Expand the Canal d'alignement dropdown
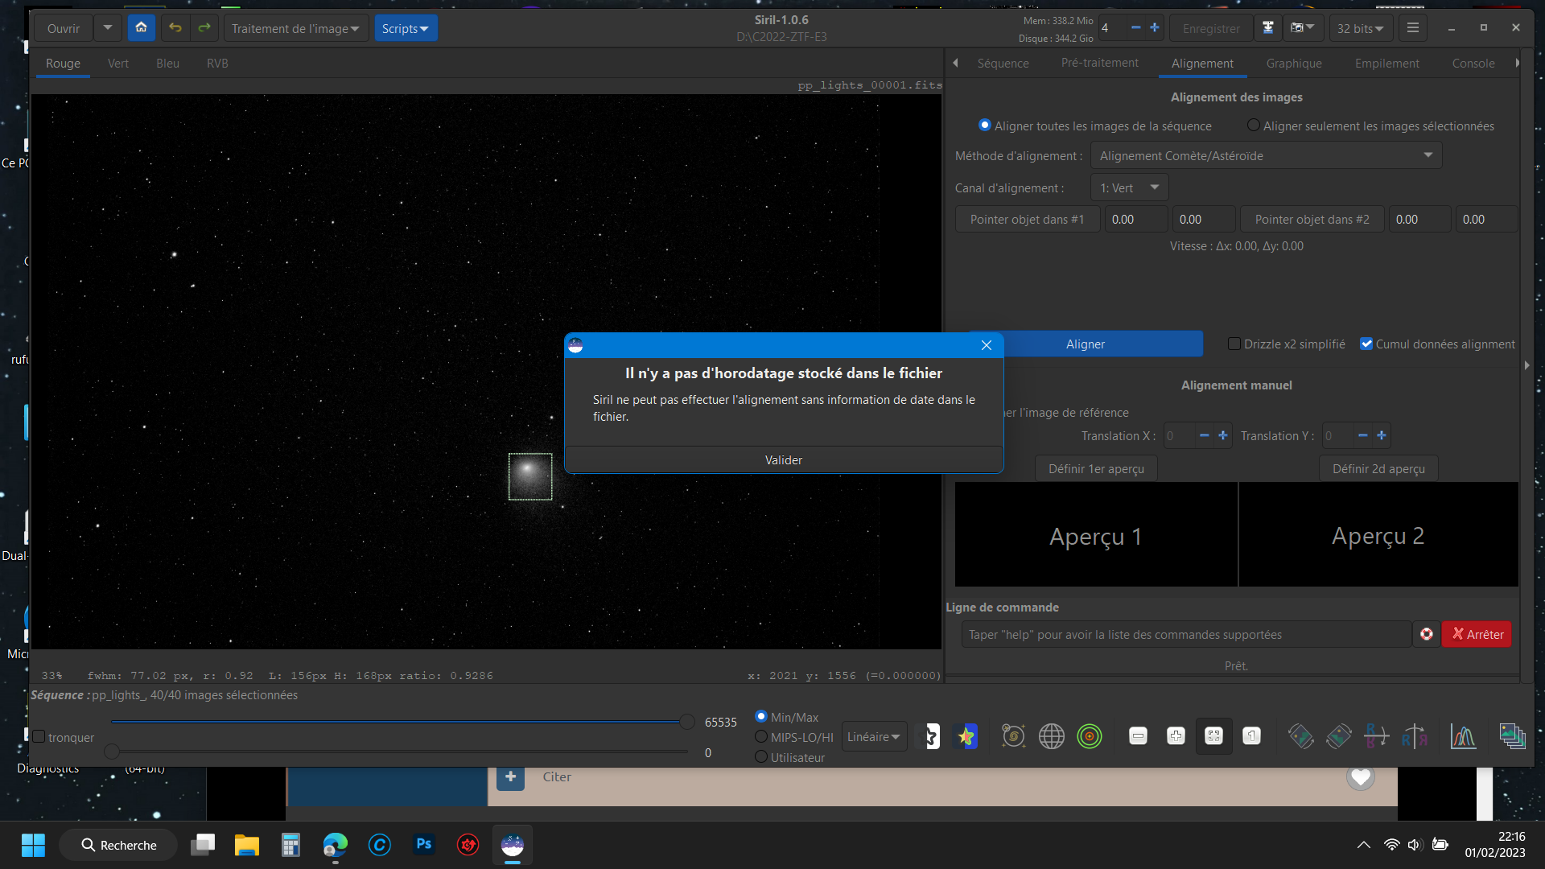The image size is (1545, 869). click(1129, 188)
